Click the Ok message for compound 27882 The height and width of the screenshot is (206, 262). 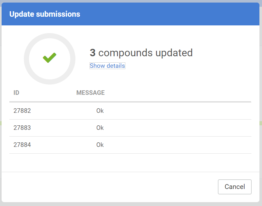[x=100, y=111]
